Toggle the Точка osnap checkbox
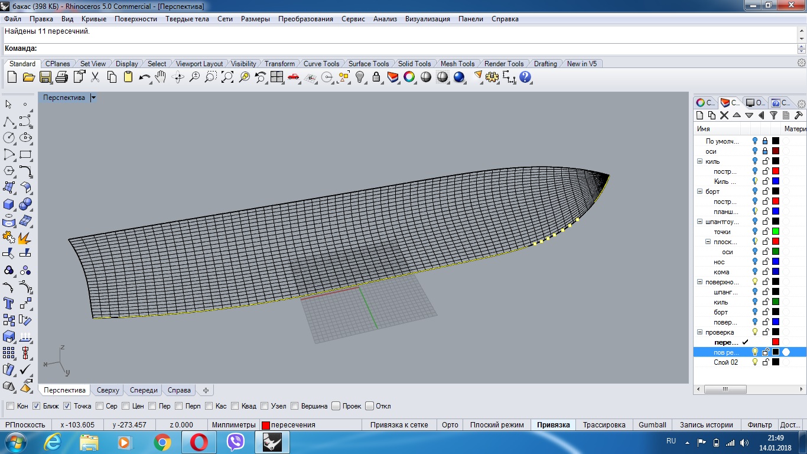807x454 pixels. coord(67,406)
